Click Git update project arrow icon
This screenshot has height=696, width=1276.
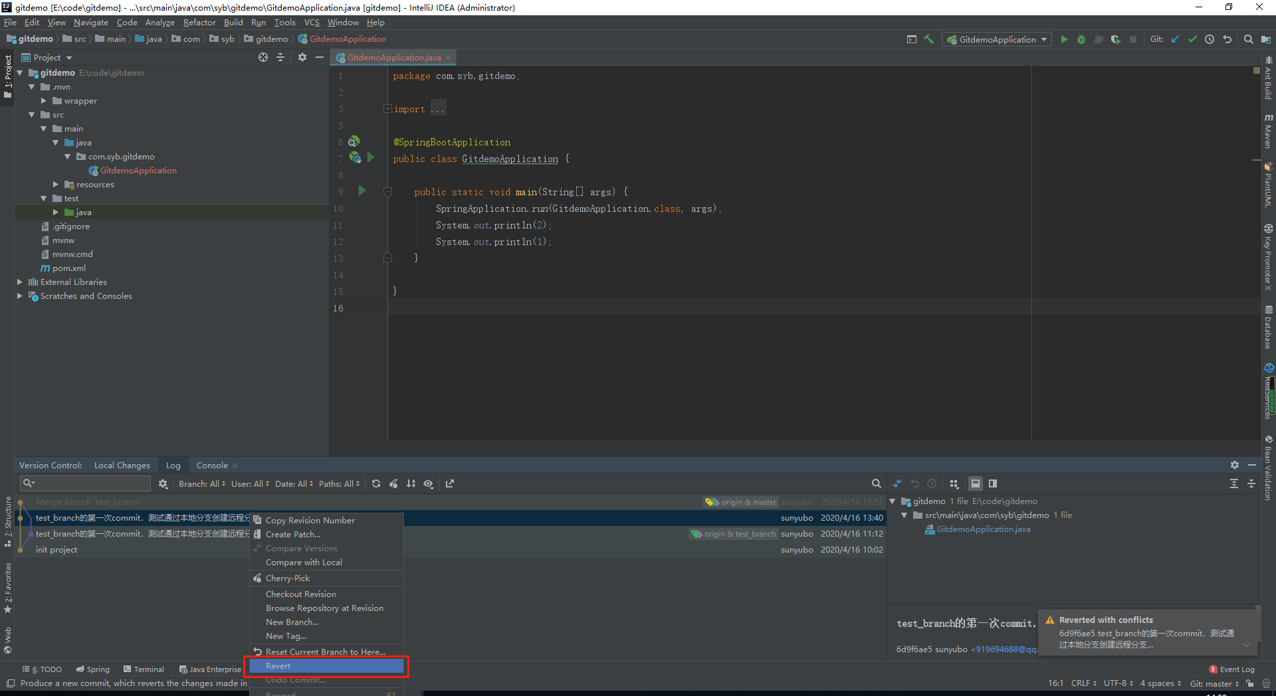(x=1175, y=39)
